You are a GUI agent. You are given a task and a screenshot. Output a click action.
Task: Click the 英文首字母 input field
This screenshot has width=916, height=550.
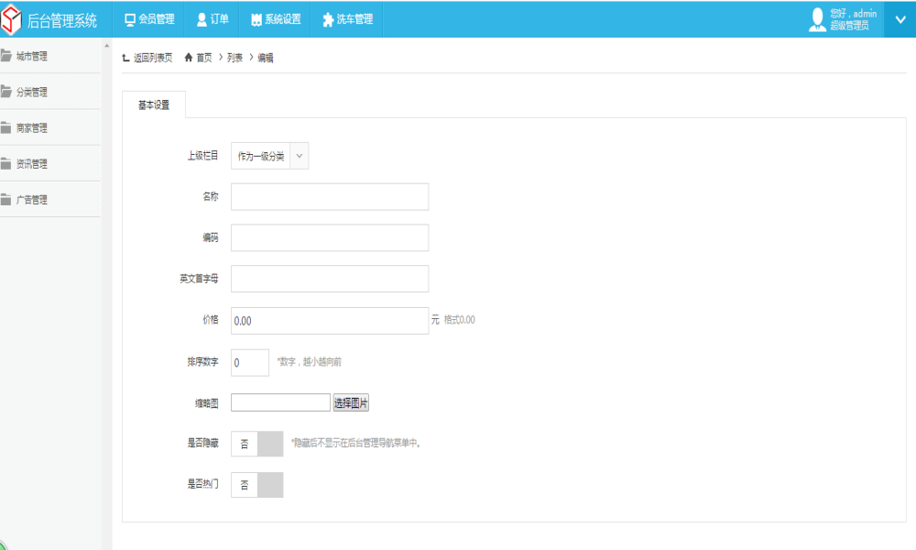(330, 279)
